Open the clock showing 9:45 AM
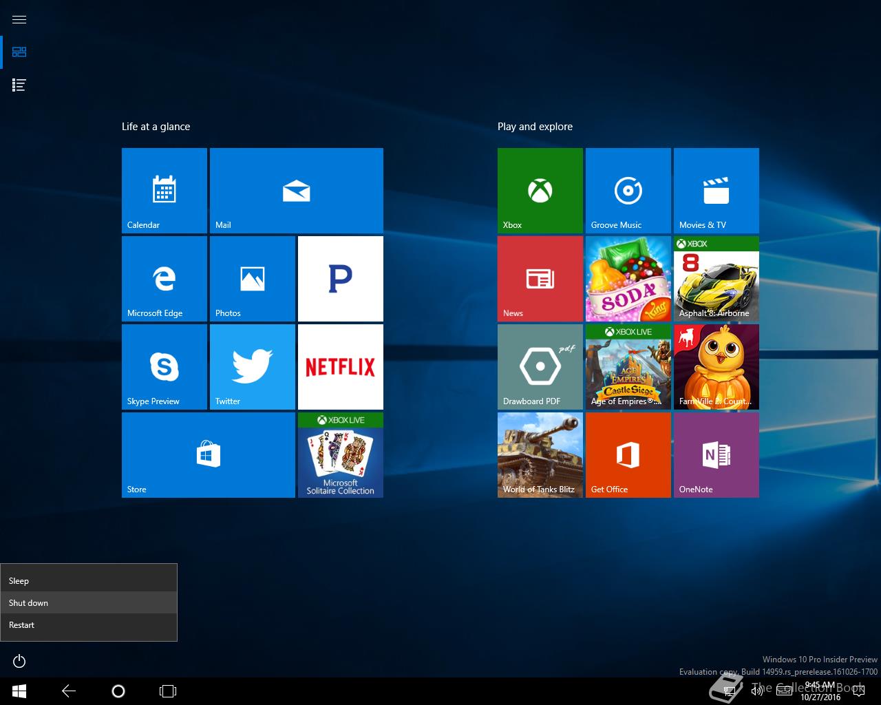Screen dimensions: 881x705 (820, 691)
